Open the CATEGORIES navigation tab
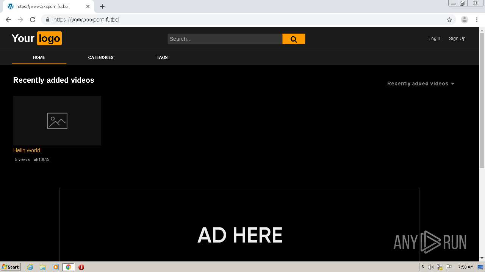Screen dimensions: 485x272 click(101, 57)
